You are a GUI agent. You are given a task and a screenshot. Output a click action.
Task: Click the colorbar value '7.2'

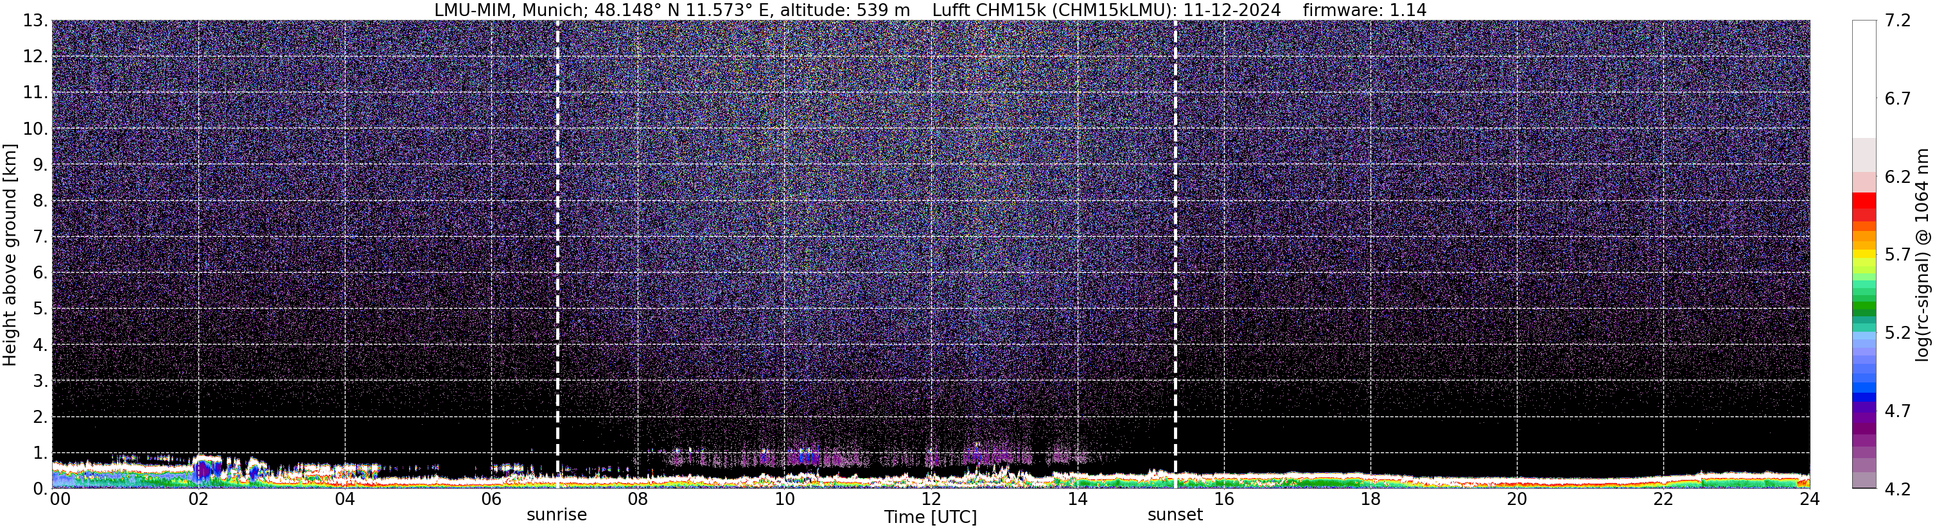[x=1898, y=21]
